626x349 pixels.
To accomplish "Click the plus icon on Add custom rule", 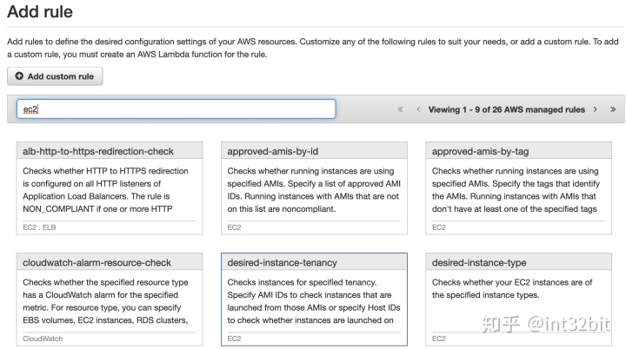I will [x=19, y=76].
